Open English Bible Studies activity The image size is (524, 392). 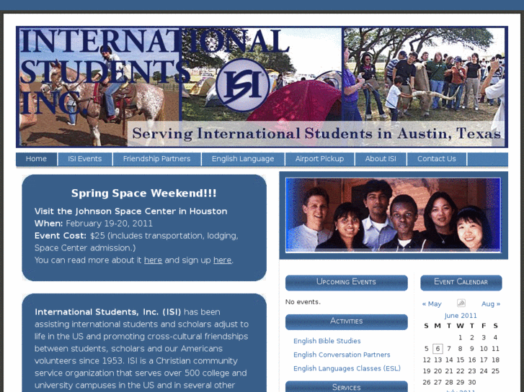[x=327, y=341]
